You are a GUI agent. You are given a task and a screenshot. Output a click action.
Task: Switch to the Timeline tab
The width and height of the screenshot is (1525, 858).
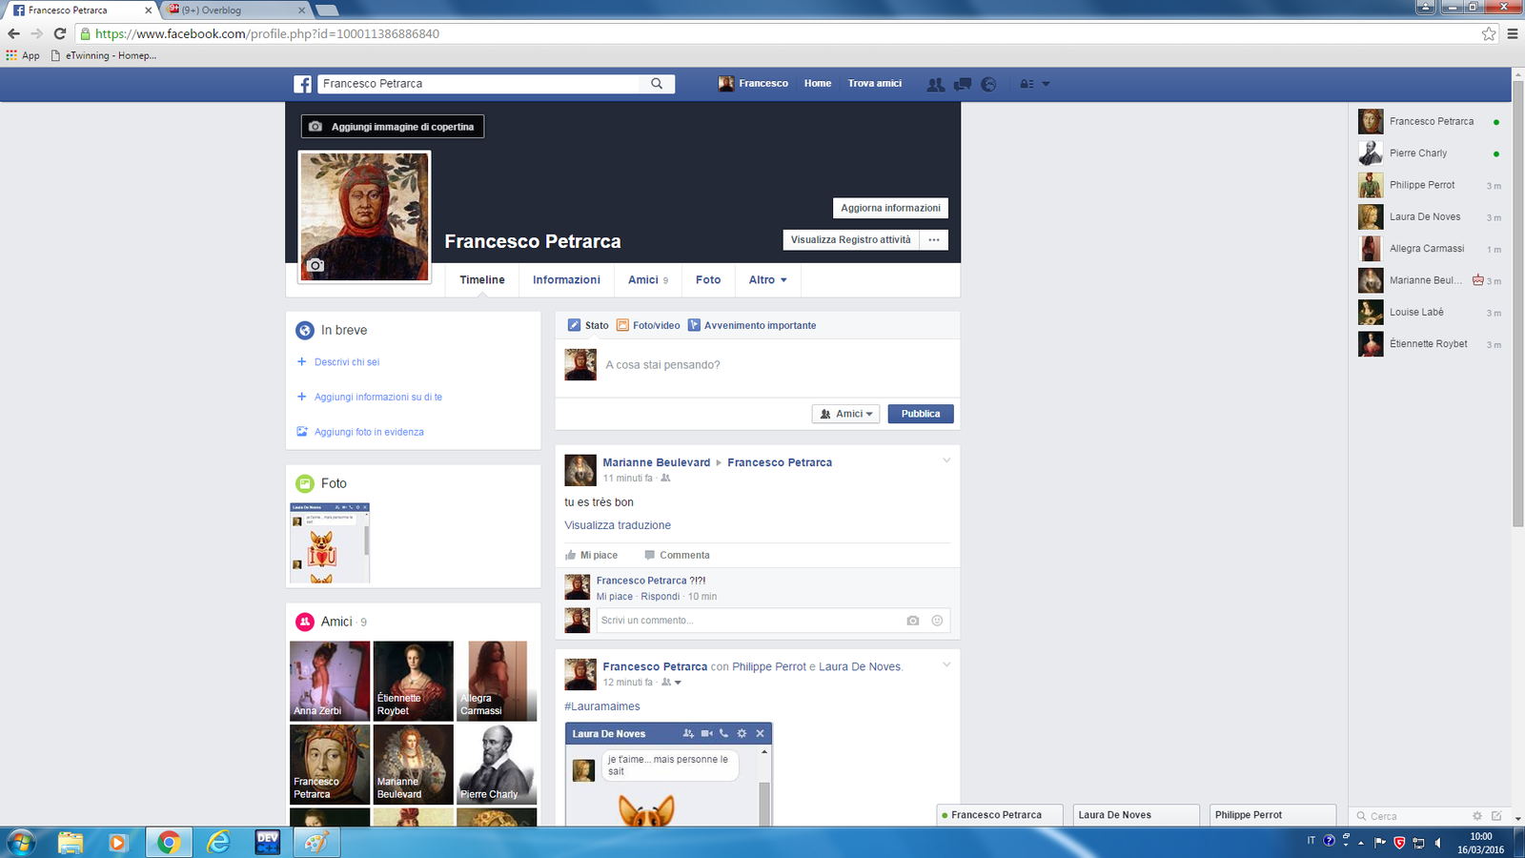[x=482, y=280]
